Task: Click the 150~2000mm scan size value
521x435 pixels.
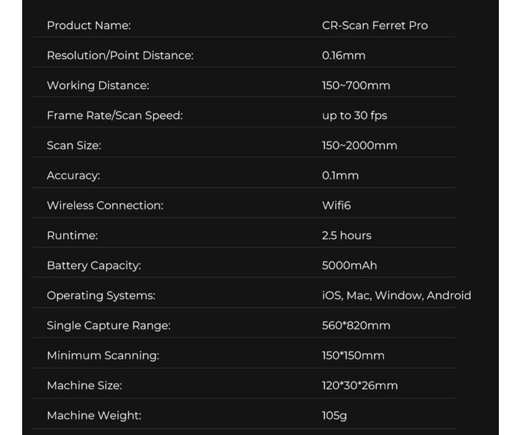Action: [x=359, y=145]
